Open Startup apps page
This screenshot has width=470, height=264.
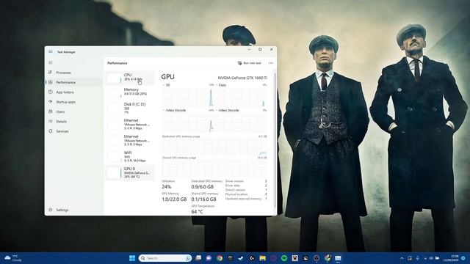point(73,102)
